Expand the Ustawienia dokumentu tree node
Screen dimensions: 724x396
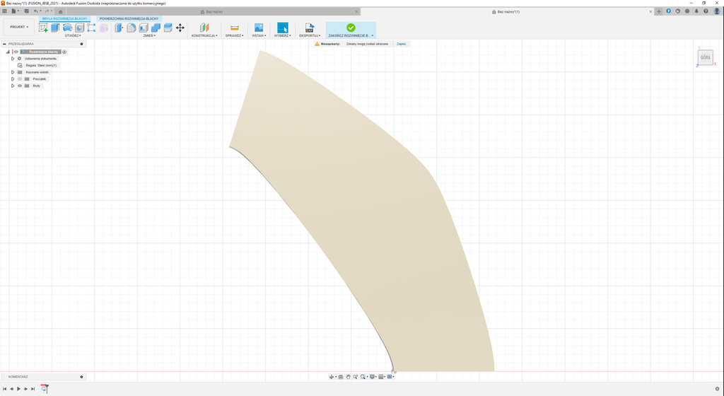point(12,59)
